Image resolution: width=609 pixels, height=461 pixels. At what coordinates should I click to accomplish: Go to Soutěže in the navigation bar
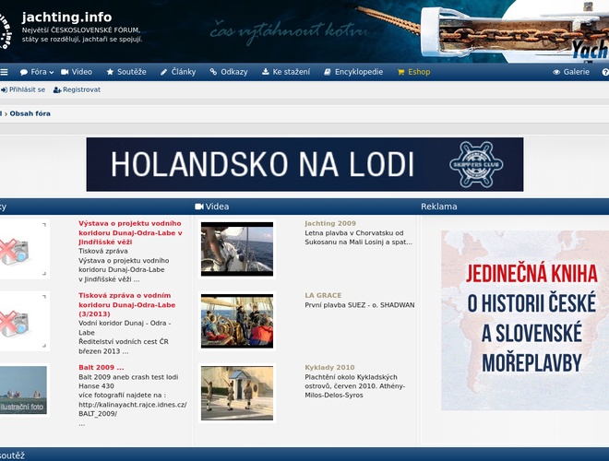click(x=125, y=72)
